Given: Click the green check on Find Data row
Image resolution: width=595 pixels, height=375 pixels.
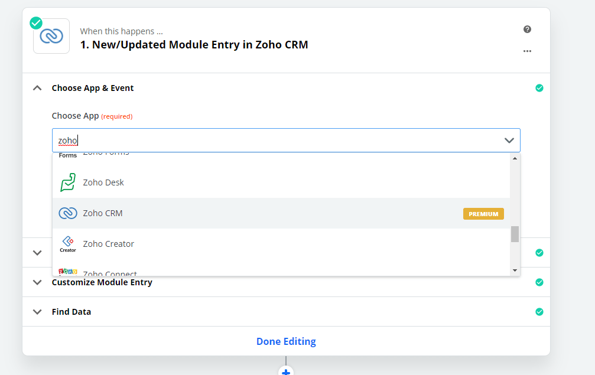Looking at the screenshot, I should click(x=539, y=312).
